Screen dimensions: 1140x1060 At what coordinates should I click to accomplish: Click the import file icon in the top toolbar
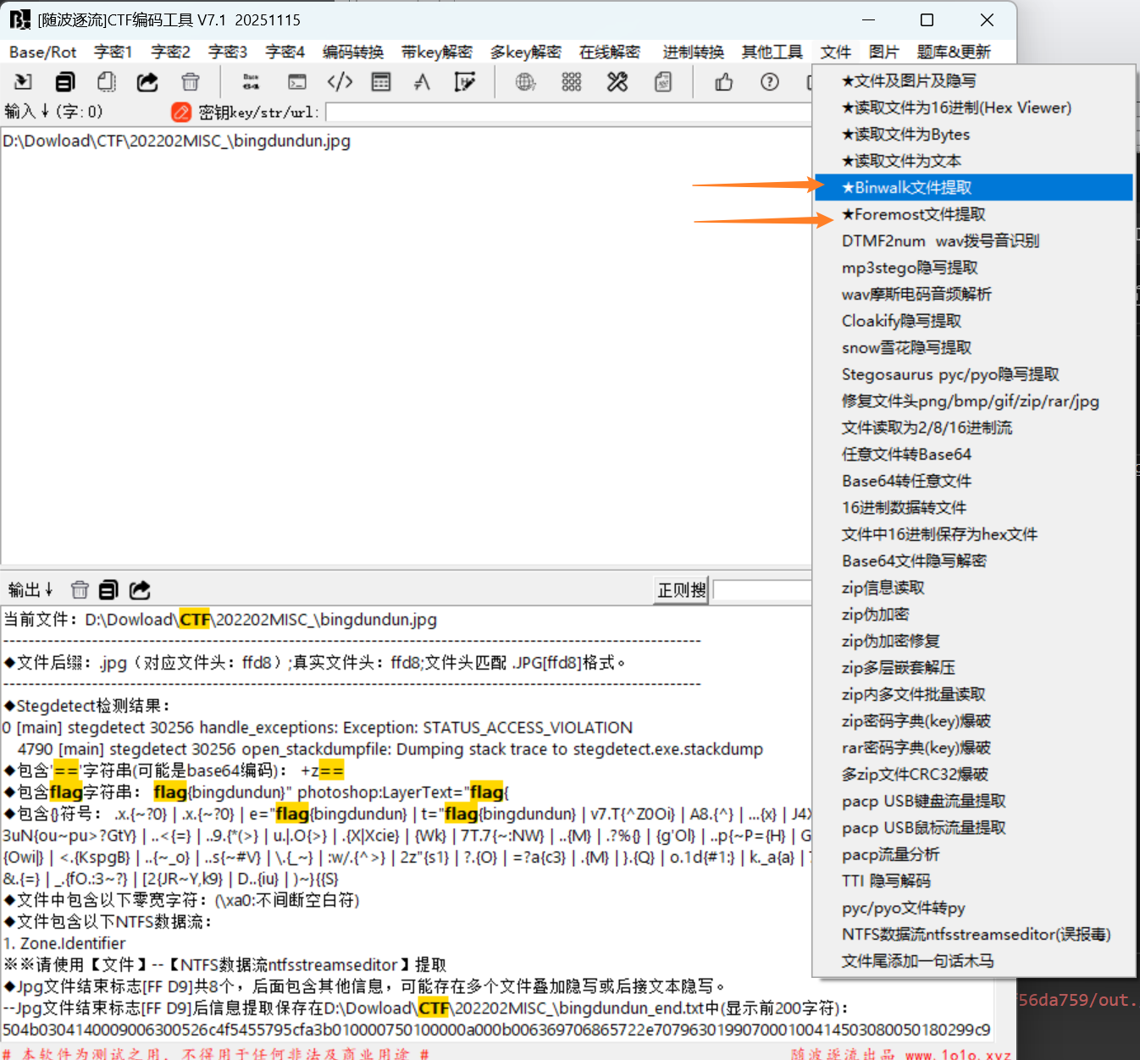point(23,82)
